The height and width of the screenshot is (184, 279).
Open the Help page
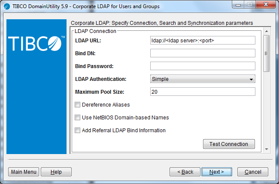point(56,172)
